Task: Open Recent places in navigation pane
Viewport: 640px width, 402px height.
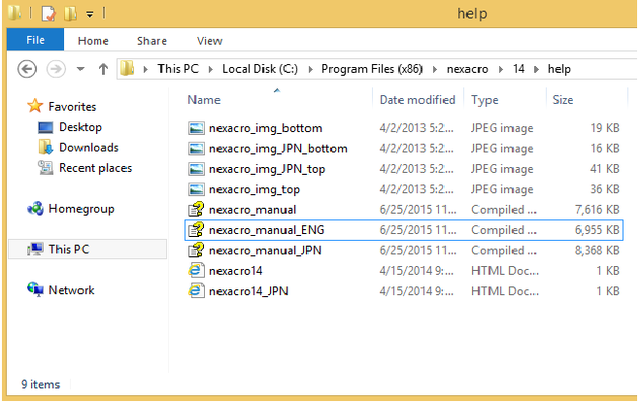Action: click(95, 168)
